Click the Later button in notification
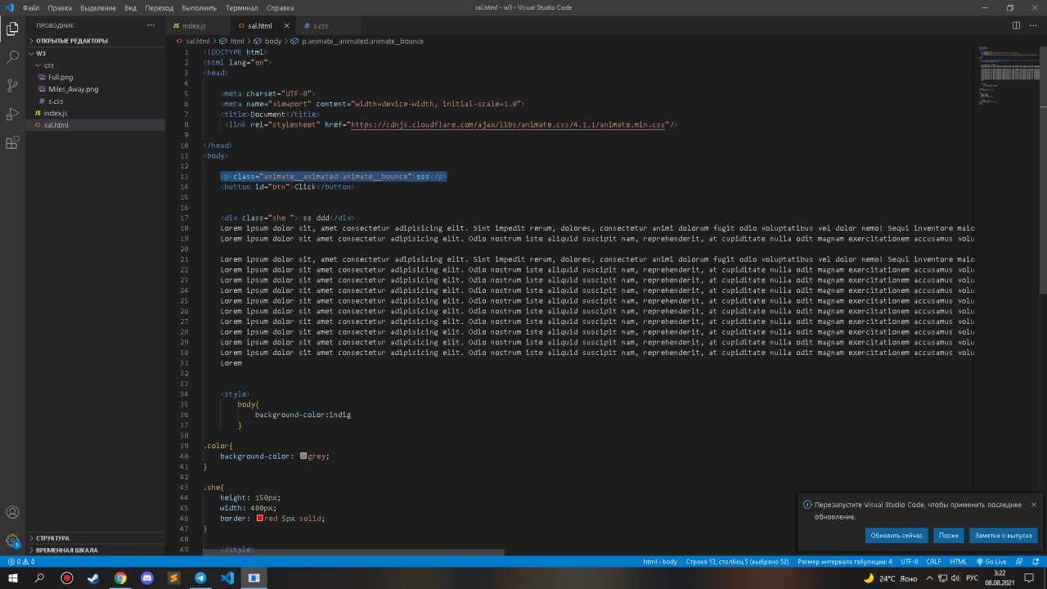The width and height of the screenshot is (1047, 589). (x=948, y=536)
